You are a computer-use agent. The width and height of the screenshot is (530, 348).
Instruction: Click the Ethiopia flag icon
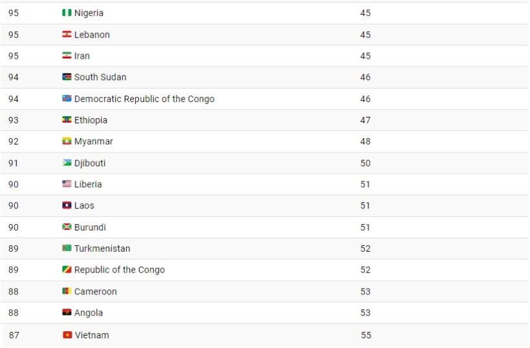[67, 120]
